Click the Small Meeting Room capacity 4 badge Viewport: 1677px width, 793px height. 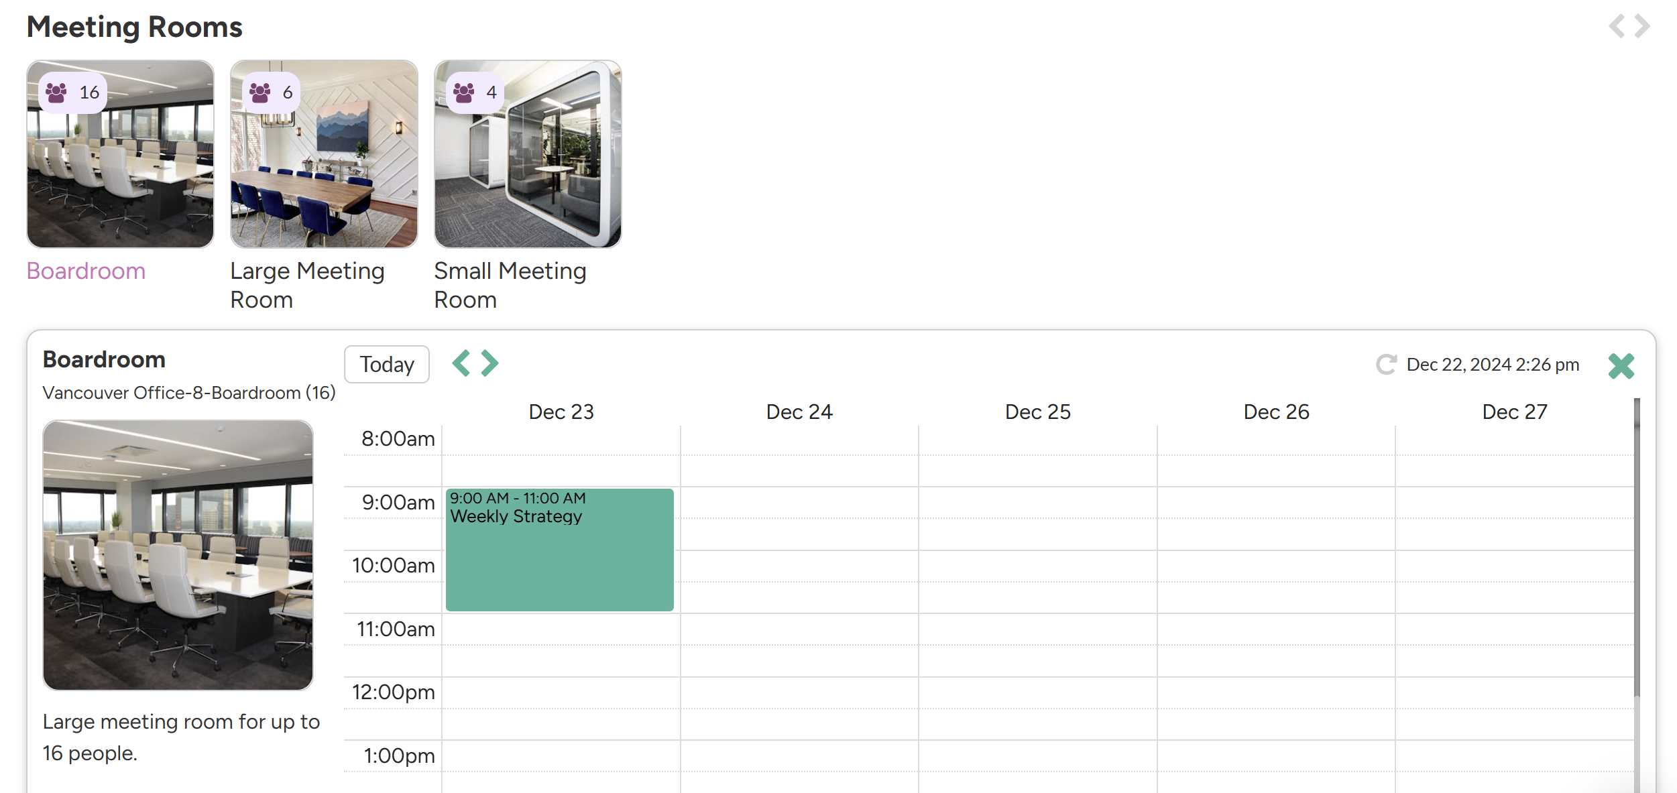[475, 93]
